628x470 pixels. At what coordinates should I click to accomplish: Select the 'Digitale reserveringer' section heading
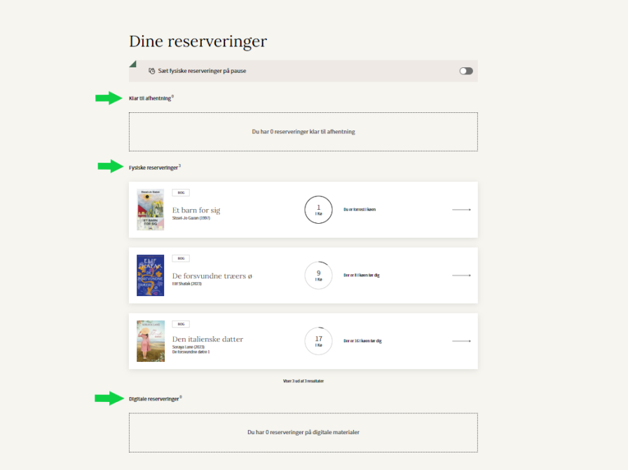pos(153,398)
